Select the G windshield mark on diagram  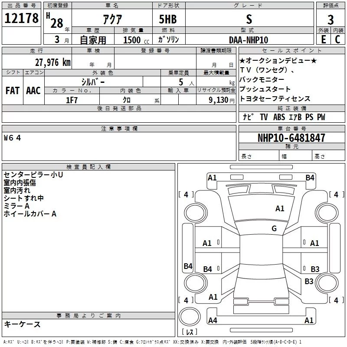pos(274,228)
